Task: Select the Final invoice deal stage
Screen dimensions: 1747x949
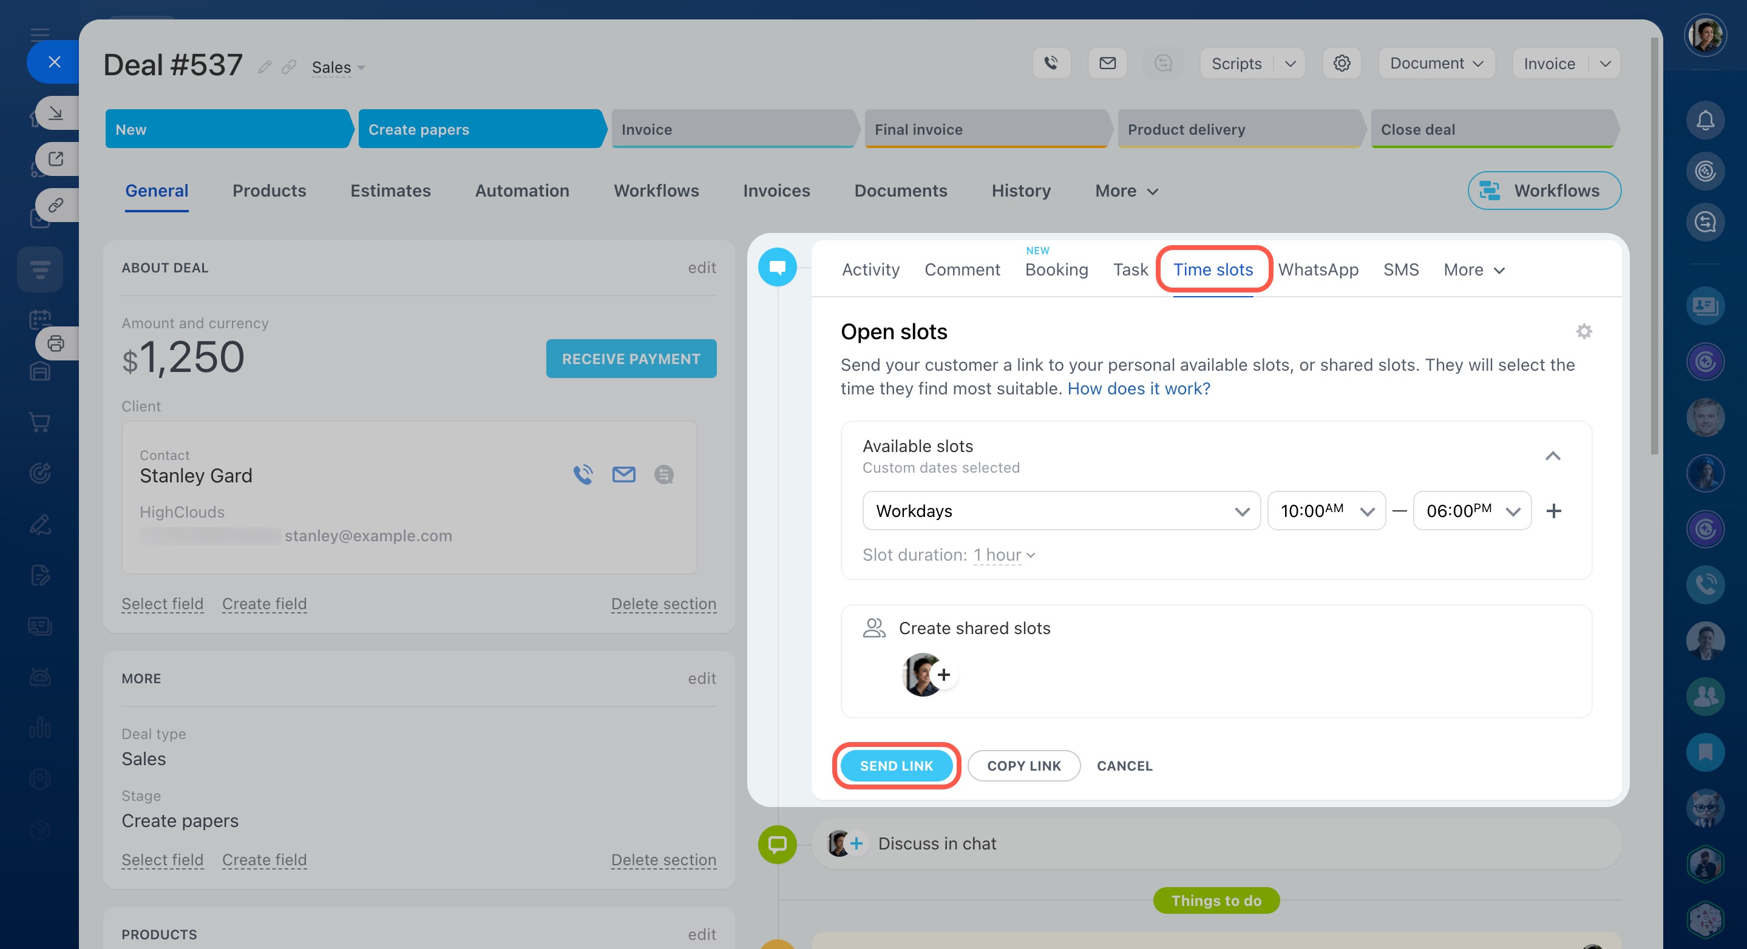Action: (985, 129)
